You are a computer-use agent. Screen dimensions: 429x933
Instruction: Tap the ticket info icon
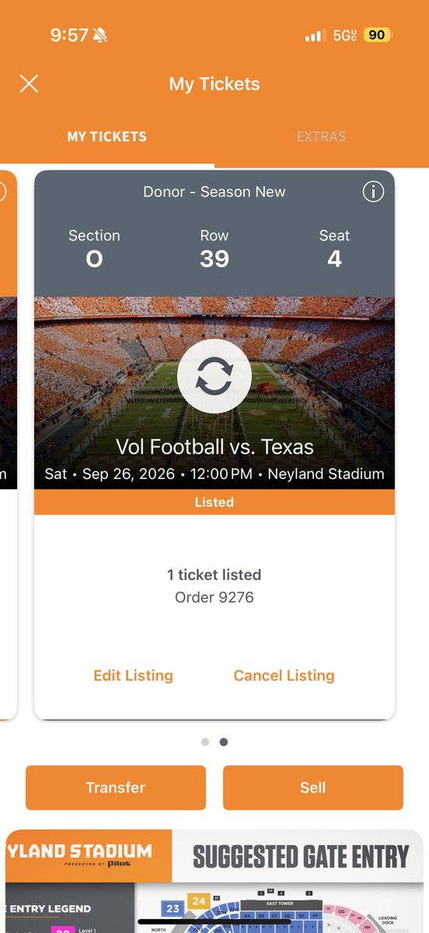click(373, 192)
